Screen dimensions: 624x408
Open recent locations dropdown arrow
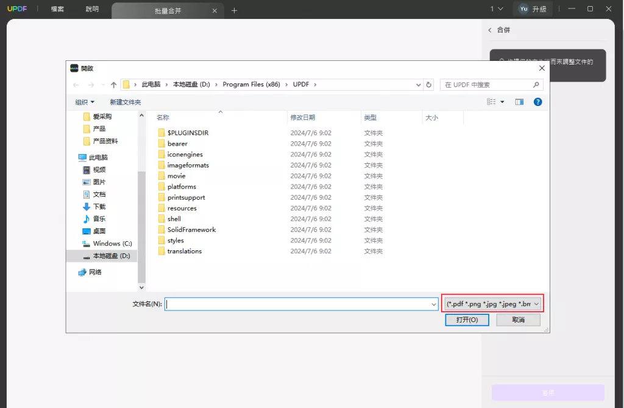103,85
